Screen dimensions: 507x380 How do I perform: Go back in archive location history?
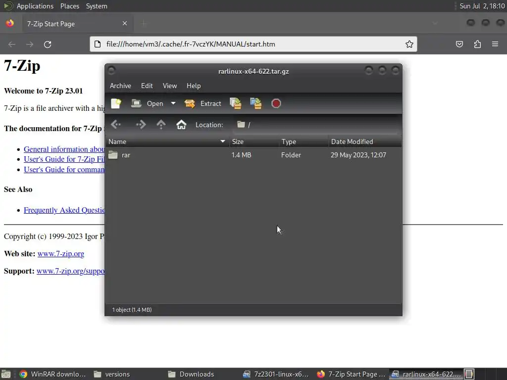click(x=115, y=125)
